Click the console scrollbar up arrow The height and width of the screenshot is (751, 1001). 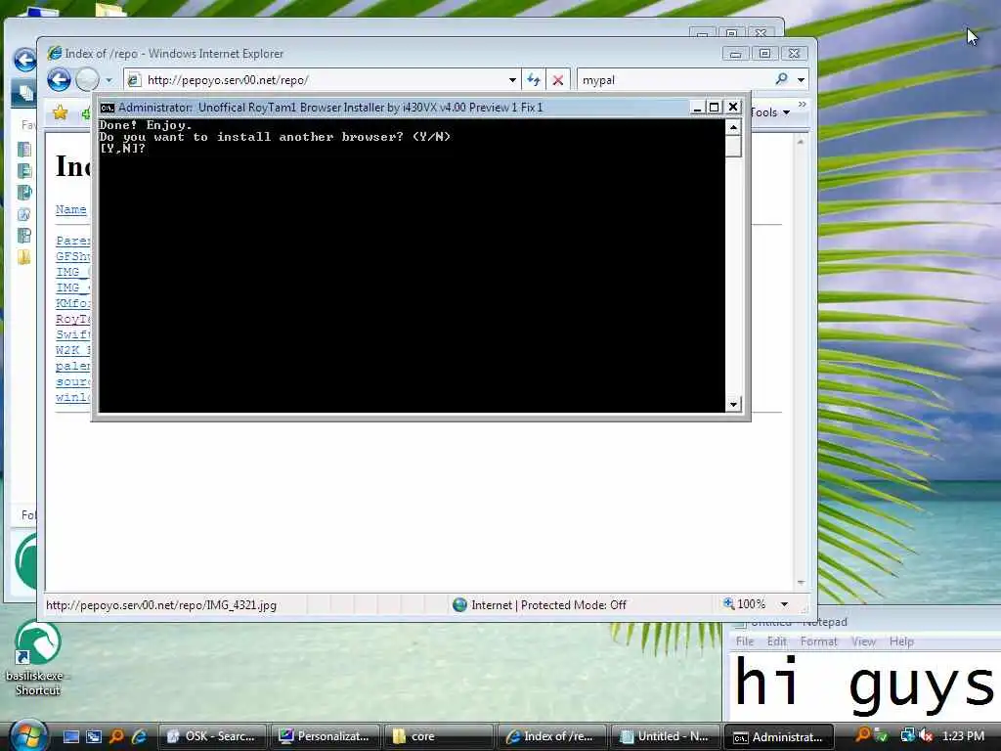pyautogui.click(x=733, y=127)
